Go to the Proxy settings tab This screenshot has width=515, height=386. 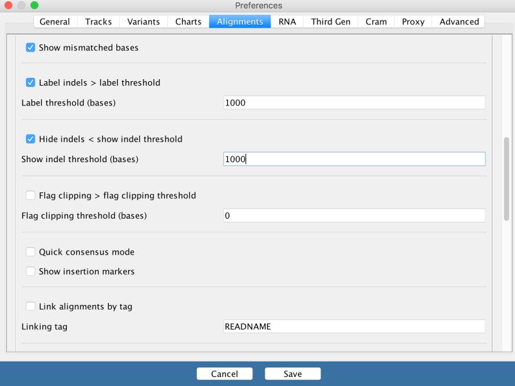412,21
